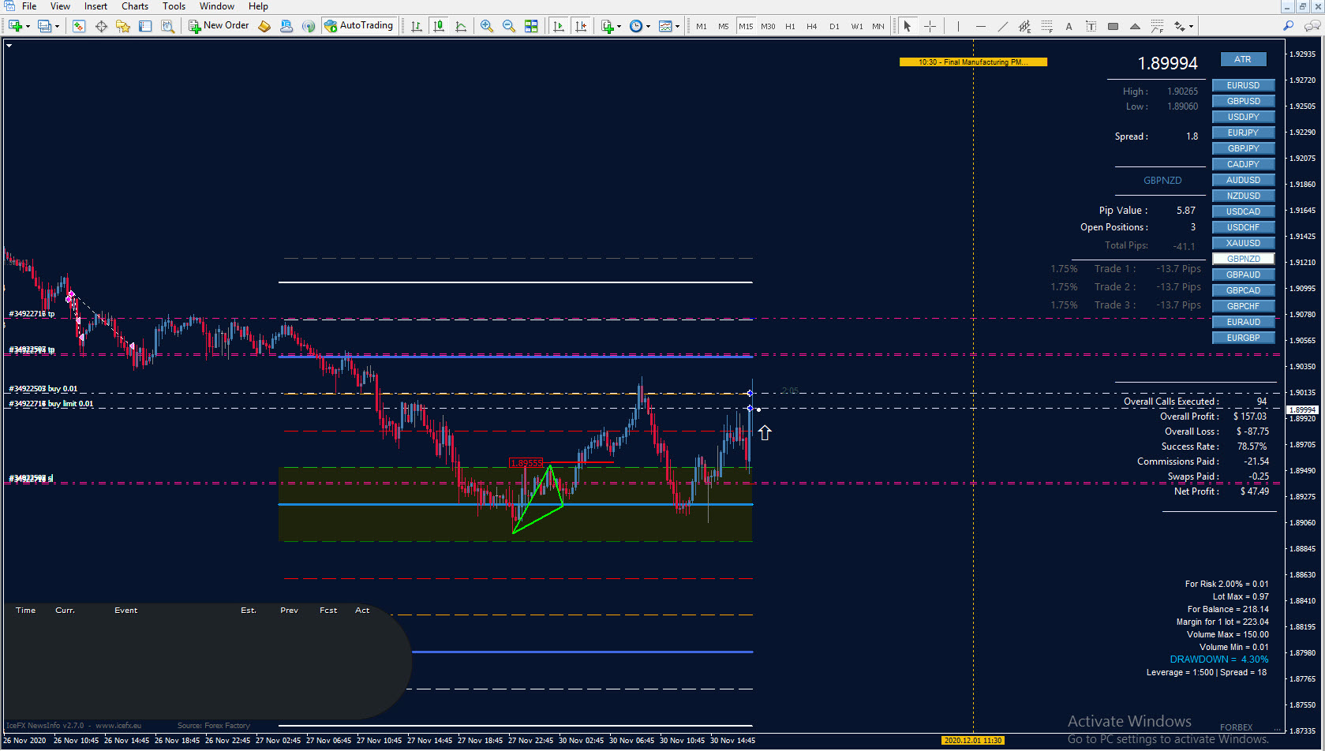Open the Insert menu
Viewport: 1325px width, 751px height.
click(95, 6)
